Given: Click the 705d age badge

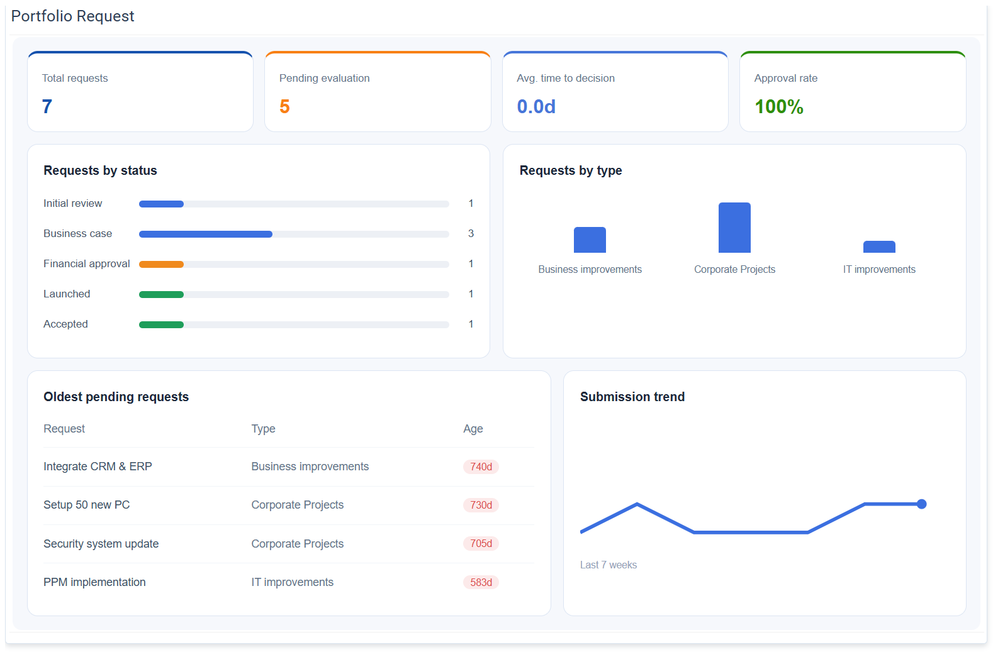Looking at the screenshot, I should point(481,543).
